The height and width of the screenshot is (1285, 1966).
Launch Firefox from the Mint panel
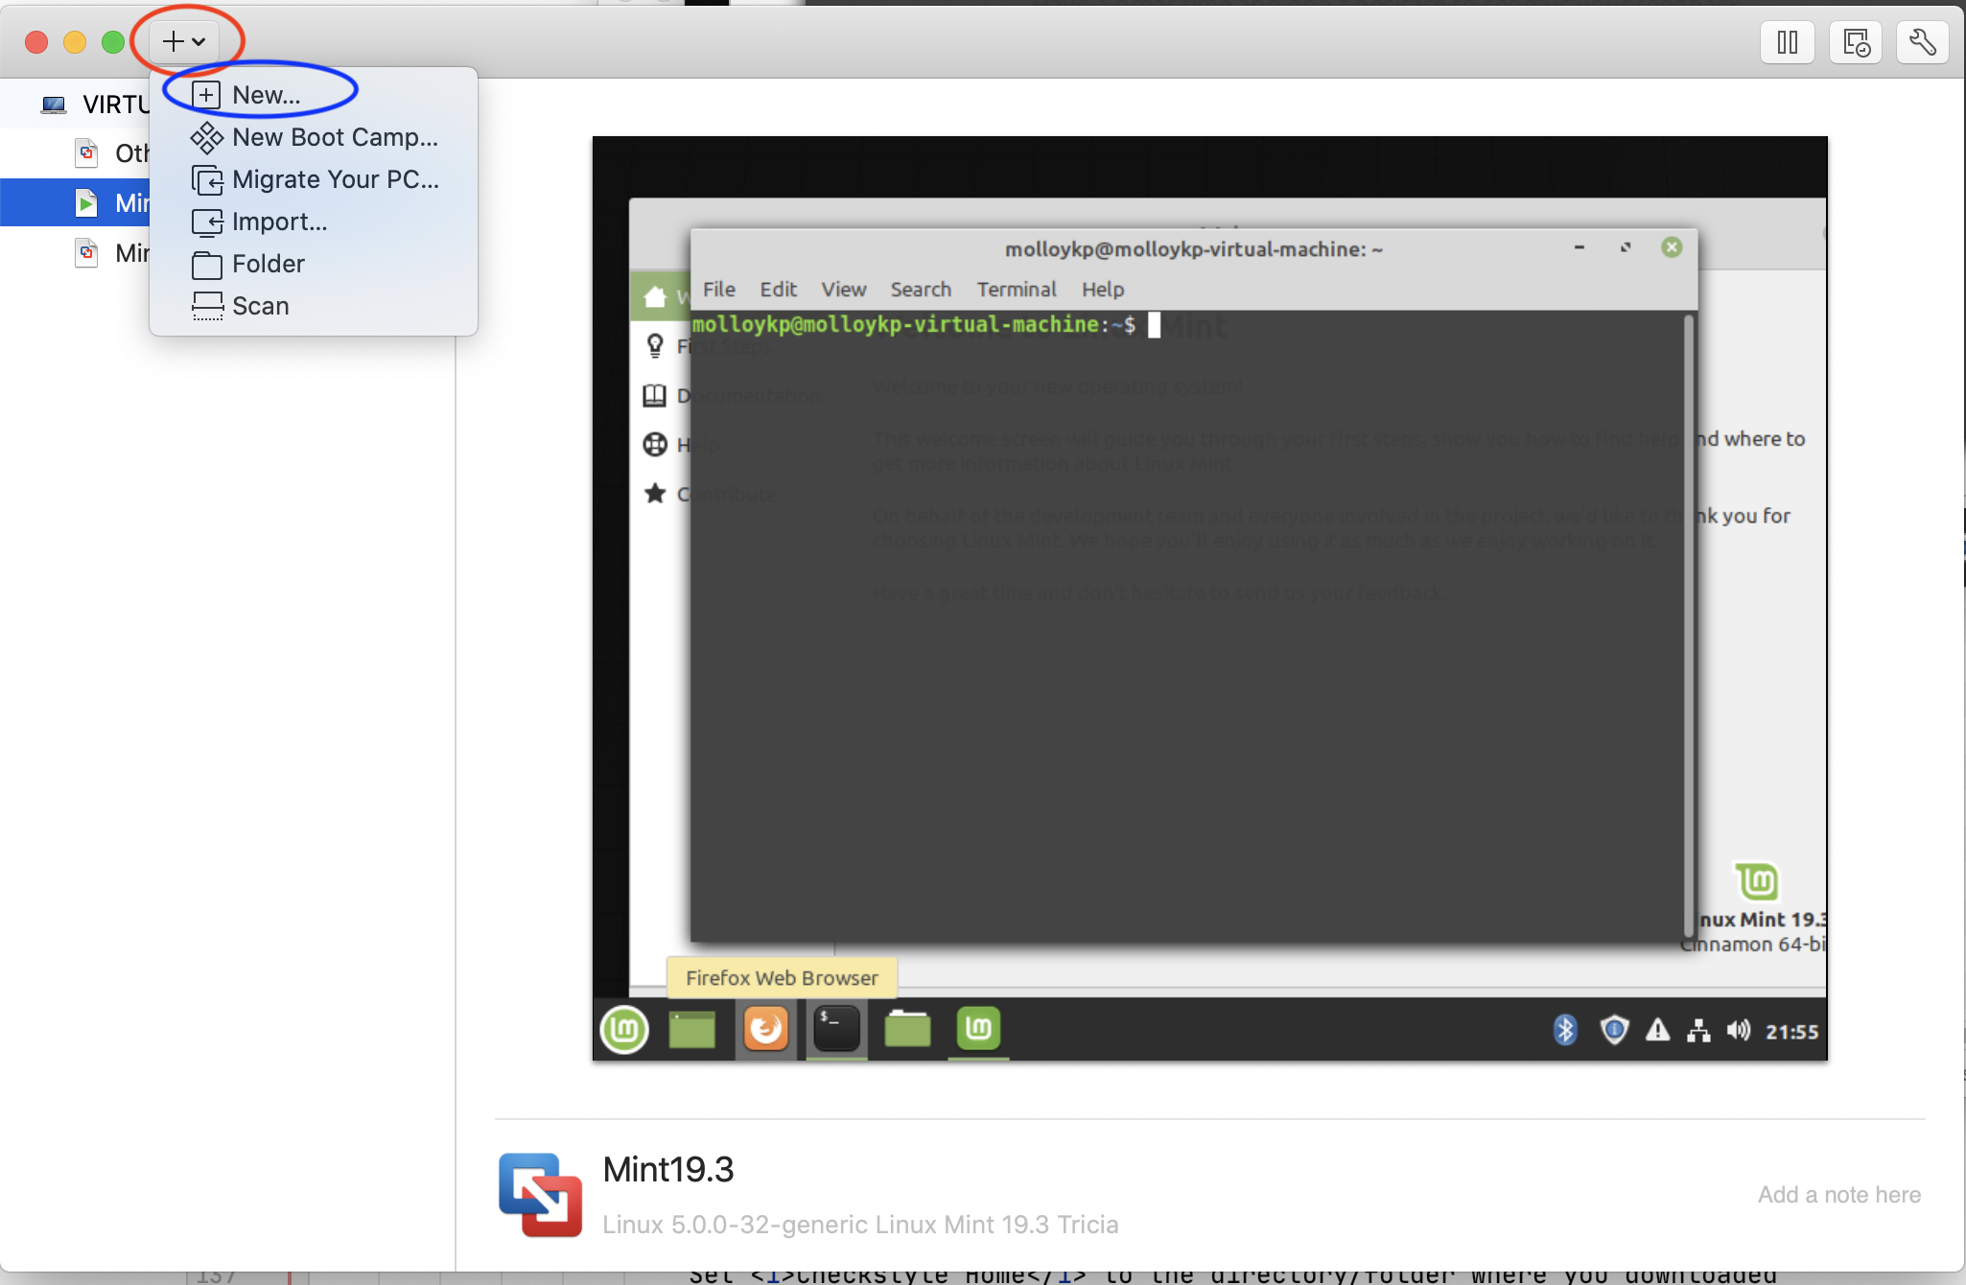click(x=765, y=1030)
